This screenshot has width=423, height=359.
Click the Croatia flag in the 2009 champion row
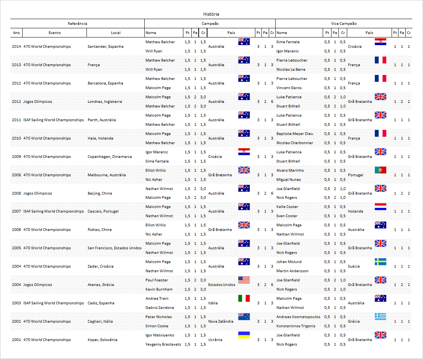(244, 152)
